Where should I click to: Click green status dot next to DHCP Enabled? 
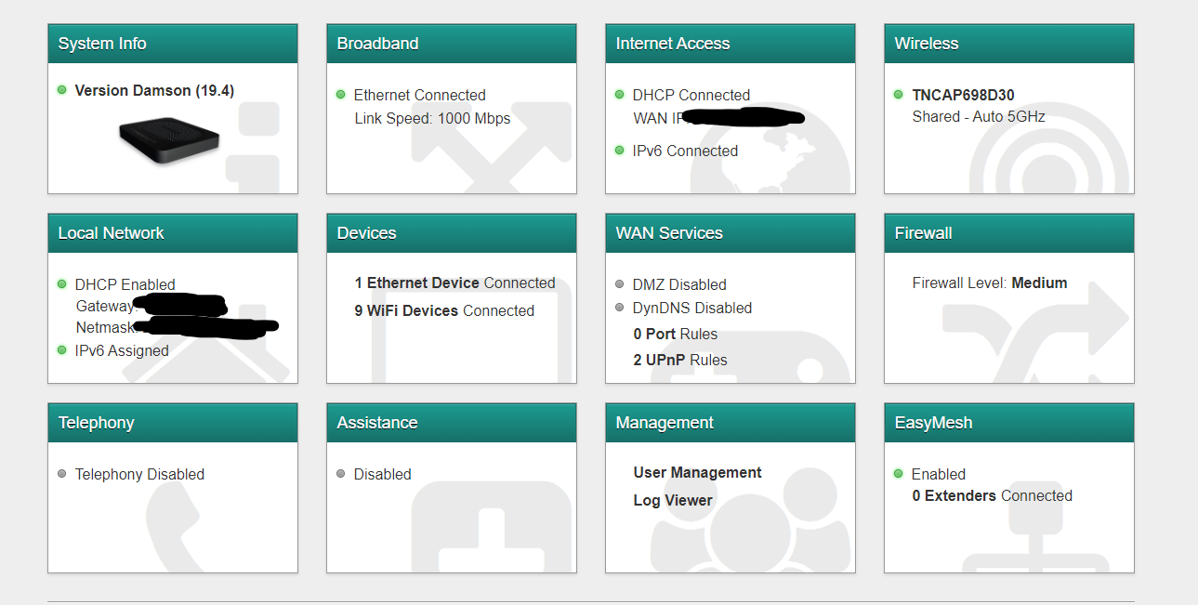click(x=62, y=284)
